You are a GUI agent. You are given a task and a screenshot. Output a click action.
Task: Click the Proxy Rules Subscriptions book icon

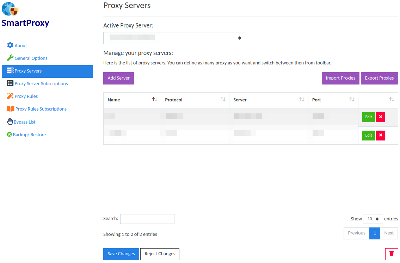pyautogui.click(x=11, y=109)
